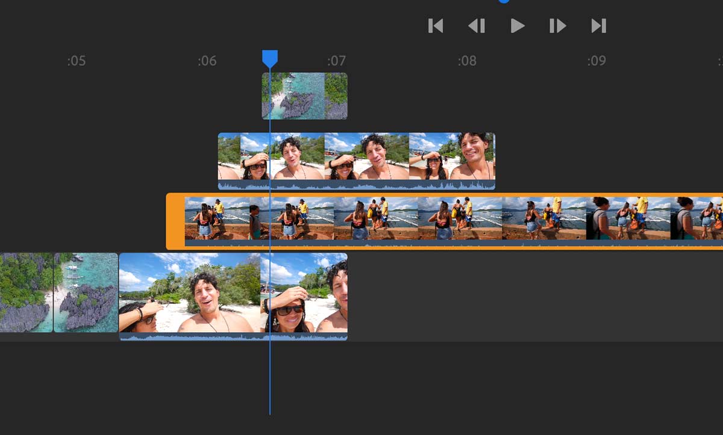This screenshot has width=723, height=435.
Task: Click the :08 mark on the timeline ruler
Action: coord(467,61)
